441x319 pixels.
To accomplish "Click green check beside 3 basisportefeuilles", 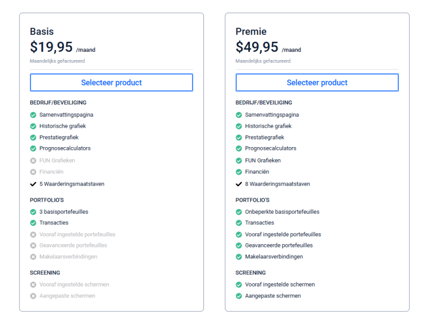I will click(x=33, y=212).
